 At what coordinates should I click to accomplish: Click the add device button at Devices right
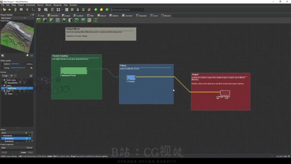(x=31, y=76)
